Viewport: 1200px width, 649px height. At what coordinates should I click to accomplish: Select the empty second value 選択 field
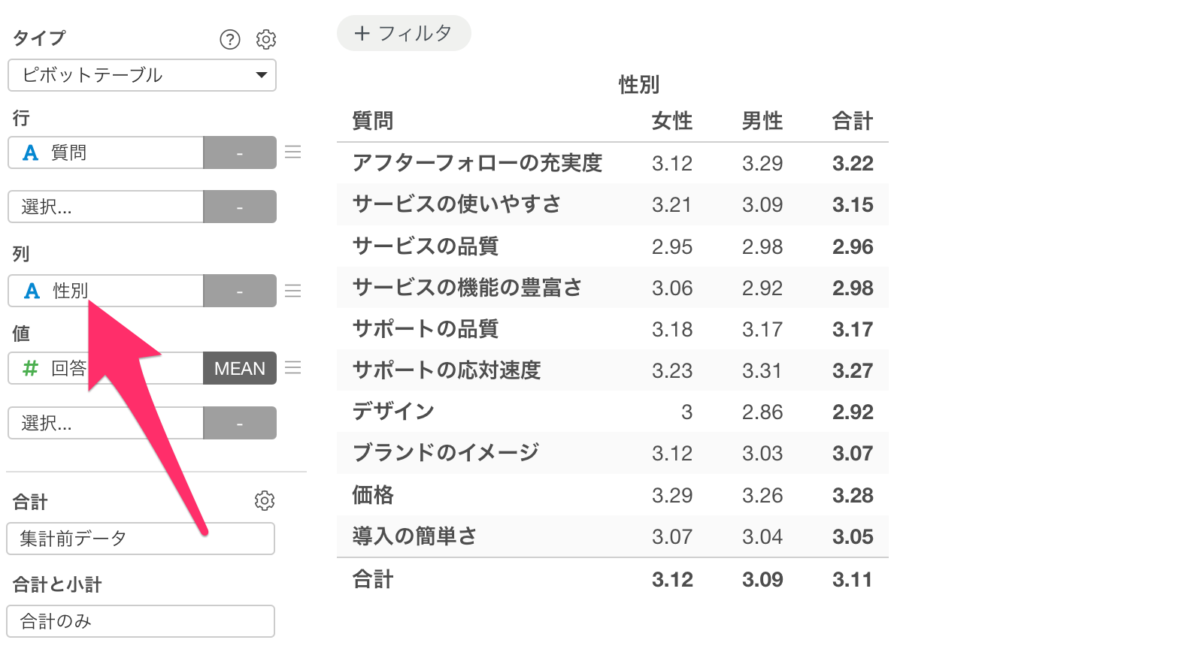(106, 423)
